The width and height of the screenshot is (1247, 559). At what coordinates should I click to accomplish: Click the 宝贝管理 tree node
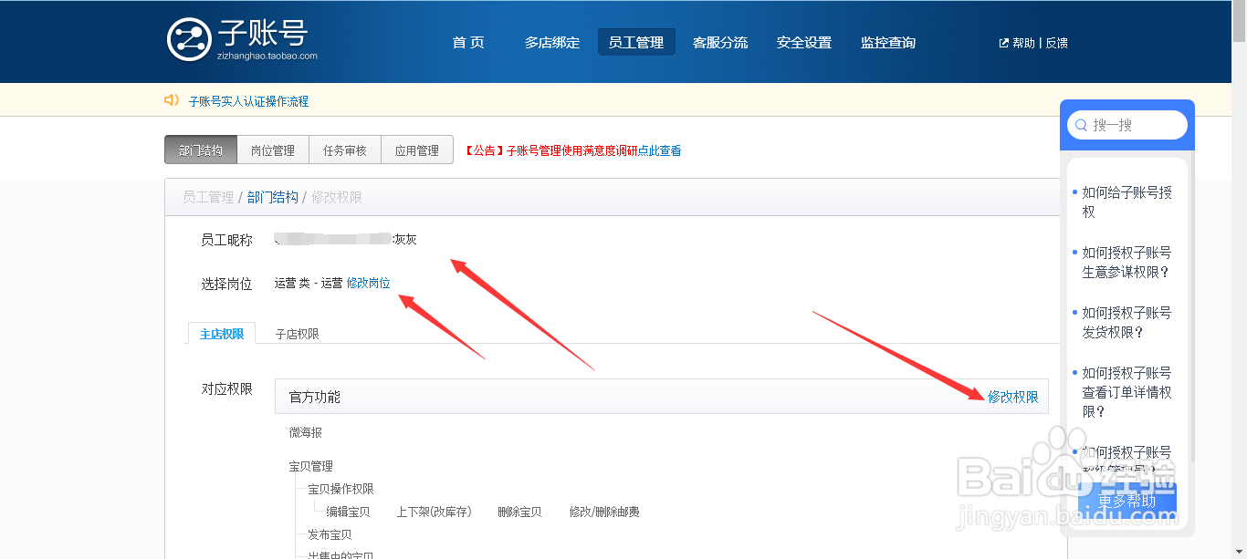tap(311, 466)
